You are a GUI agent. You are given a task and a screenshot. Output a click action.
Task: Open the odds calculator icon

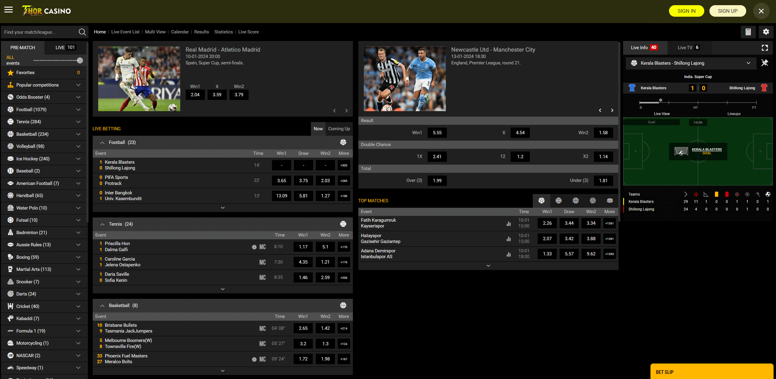(x=748, y=32)
